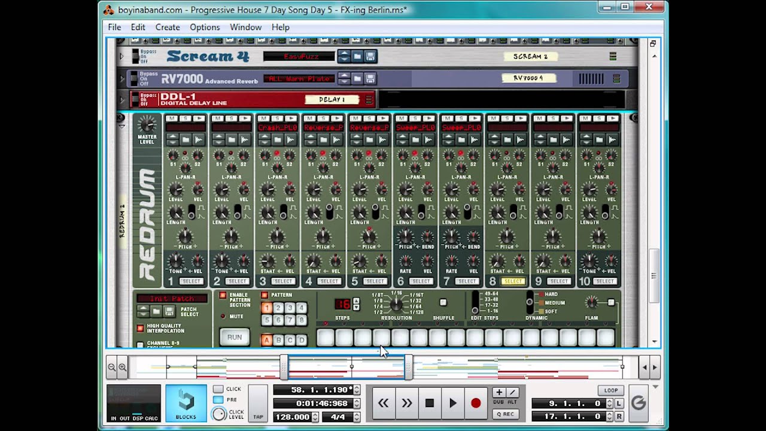Toggle the Flam button on Redrum
Image resolution: width=766 pixels, height=431 pixels.
[611, 303]
